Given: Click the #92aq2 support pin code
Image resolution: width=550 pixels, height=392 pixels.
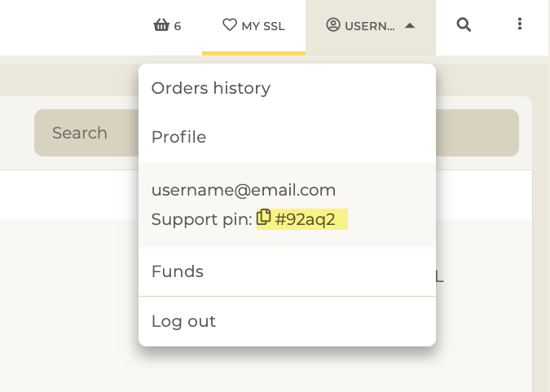Looking at the screenshot, I should 306,220.
